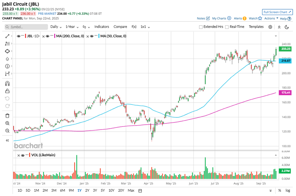Open the Daily frequency dropdown
Viewport: 296px width, 196px height.
coord(56,27)
